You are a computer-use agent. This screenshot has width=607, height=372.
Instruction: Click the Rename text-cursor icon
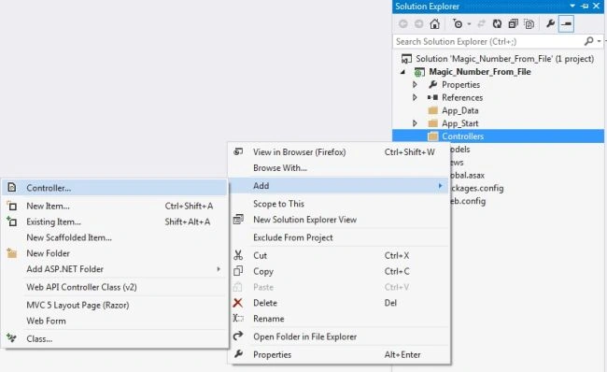[238, 318]
